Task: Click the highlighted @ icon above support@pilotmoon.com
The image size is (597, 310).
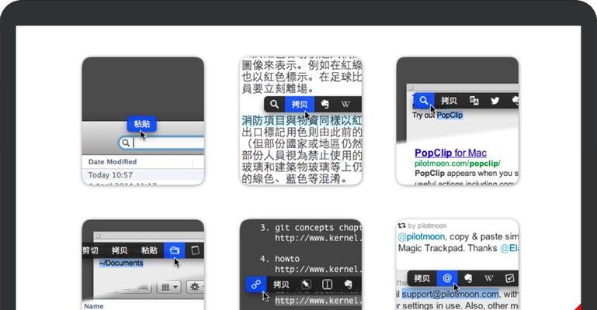Action: (x=447, y=278)
